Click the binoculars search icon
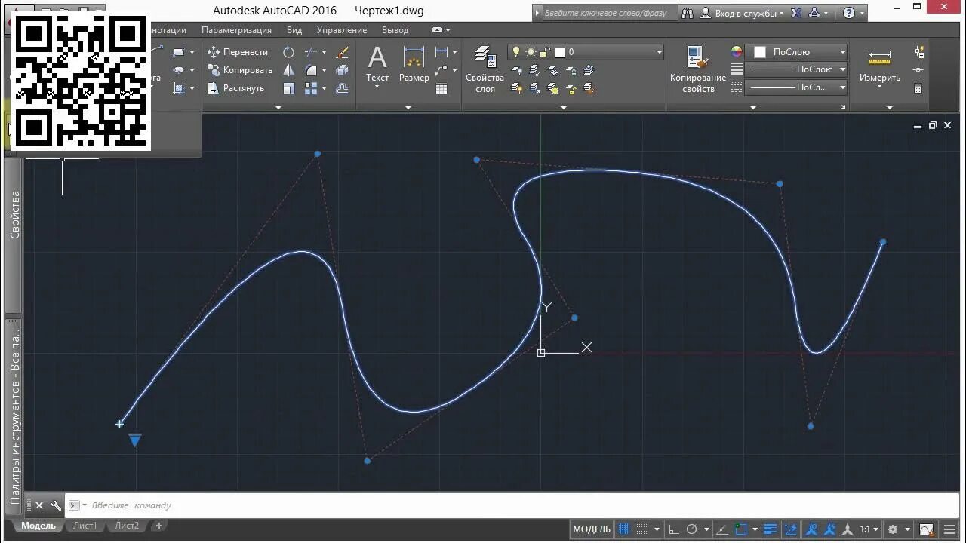Image resolution: width=966 pixels, height=543 pixels. click(688, 13)
